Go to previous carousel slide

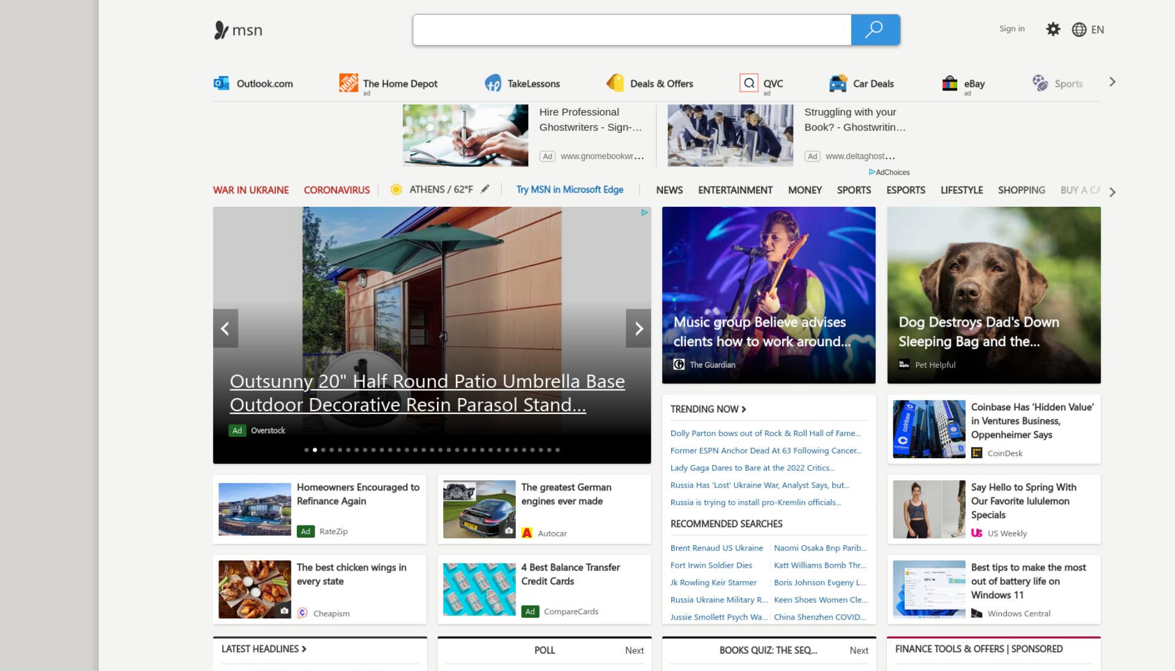(x=225, y=328)
